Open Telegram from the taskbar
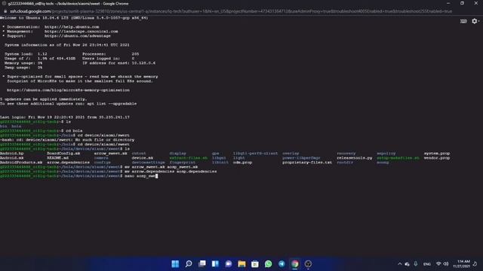 coord(281,263)
